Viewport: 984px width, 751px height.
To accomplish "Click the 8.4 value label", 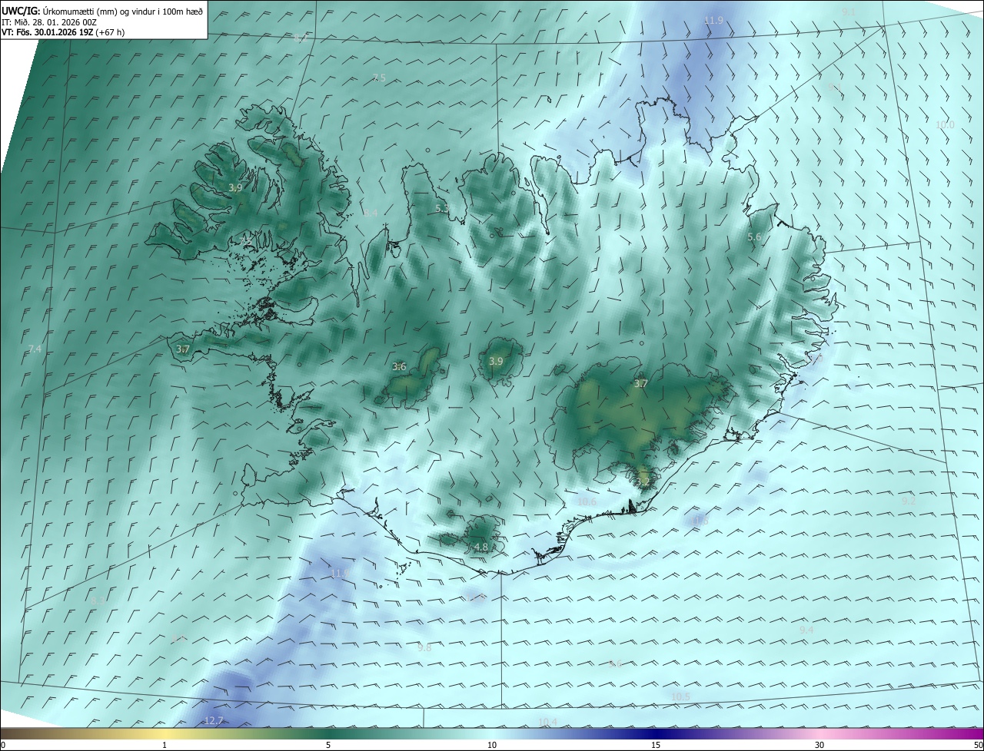I will [371, 213].
